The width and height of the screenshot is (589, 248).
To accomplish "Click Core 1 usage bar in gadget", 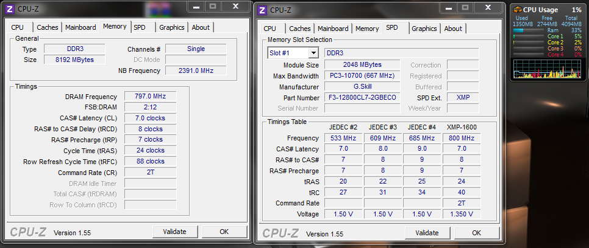I will coord(529,36).
